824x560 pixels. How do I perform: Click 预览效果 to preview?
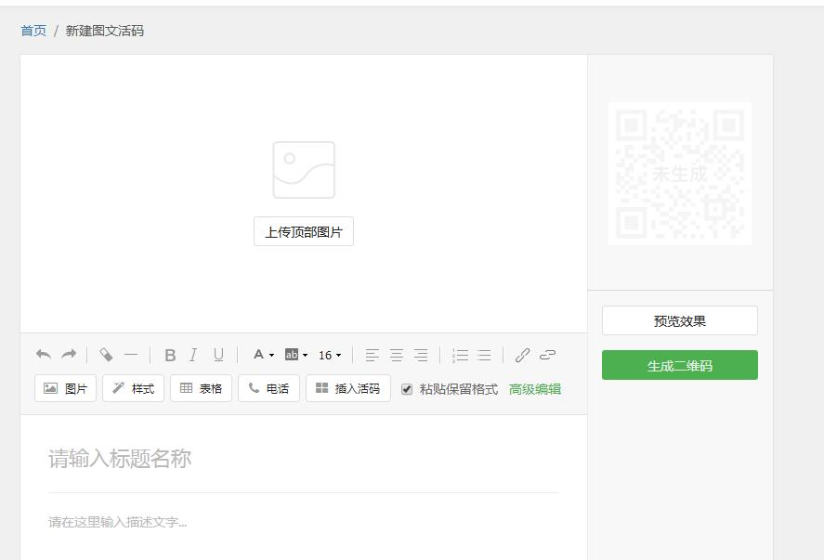(679, 319)
